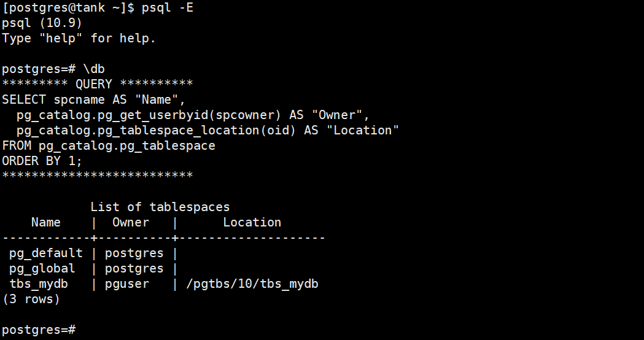Click the Owner column header
The image size is (644, 340).
coord(130,222)
